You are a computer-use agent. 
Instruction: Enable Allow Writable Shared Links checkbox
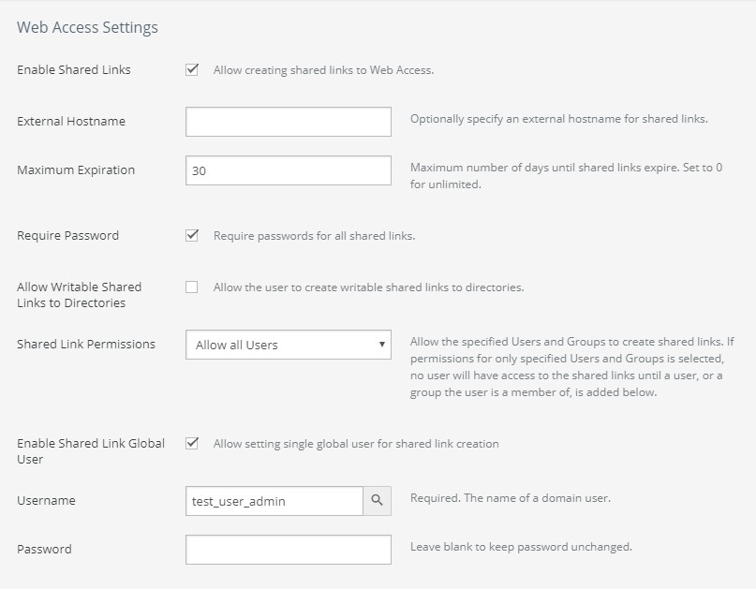pyautogui.click(x=192, y=287)
